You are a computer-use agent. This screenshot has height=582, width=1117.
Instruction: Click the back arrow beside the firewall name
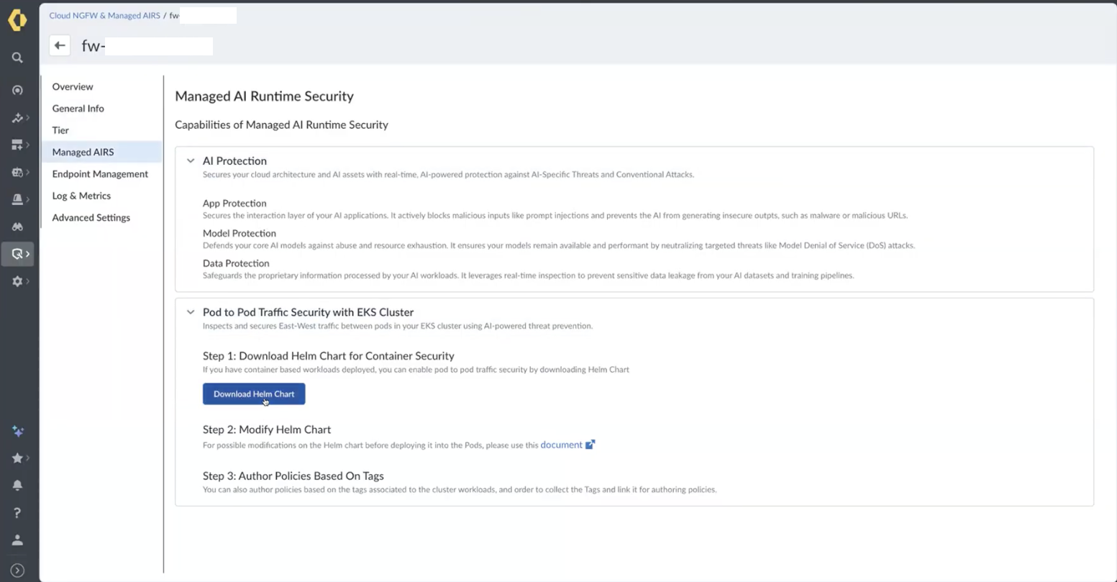point(60,45)
